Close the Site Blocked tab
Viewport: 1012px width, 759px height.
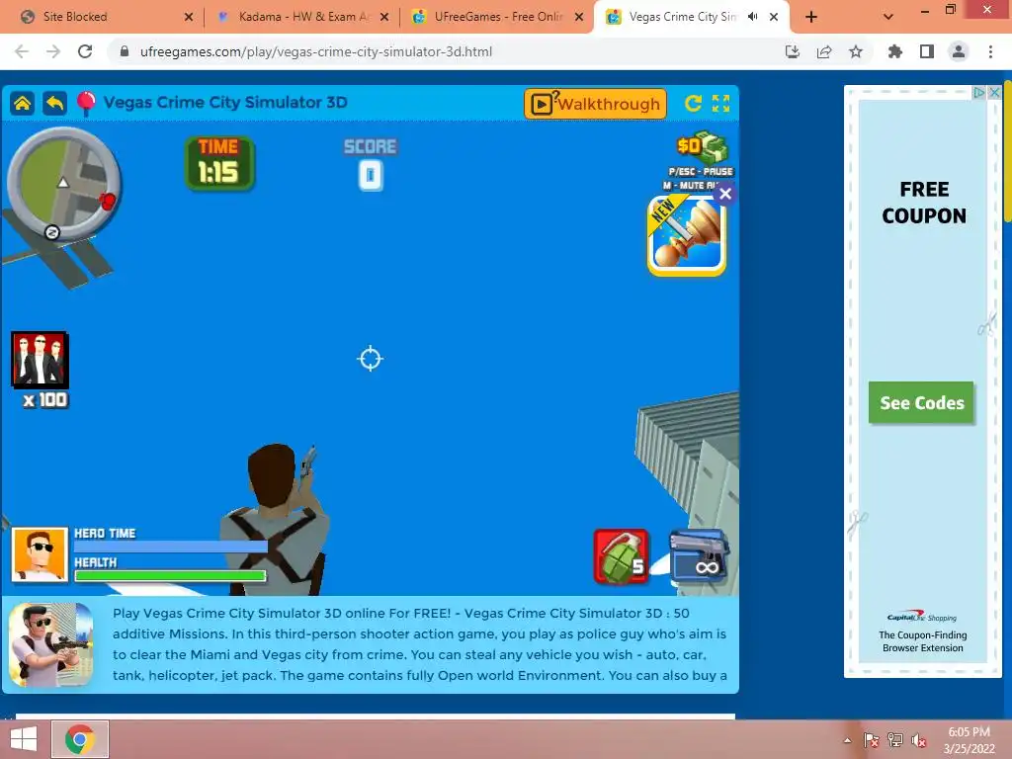[189, 18]
